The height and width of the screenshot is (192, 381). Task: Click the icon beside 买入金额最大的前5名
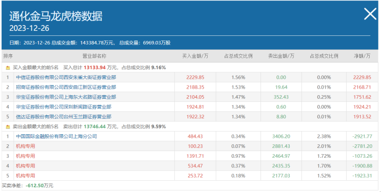(8, 68)
